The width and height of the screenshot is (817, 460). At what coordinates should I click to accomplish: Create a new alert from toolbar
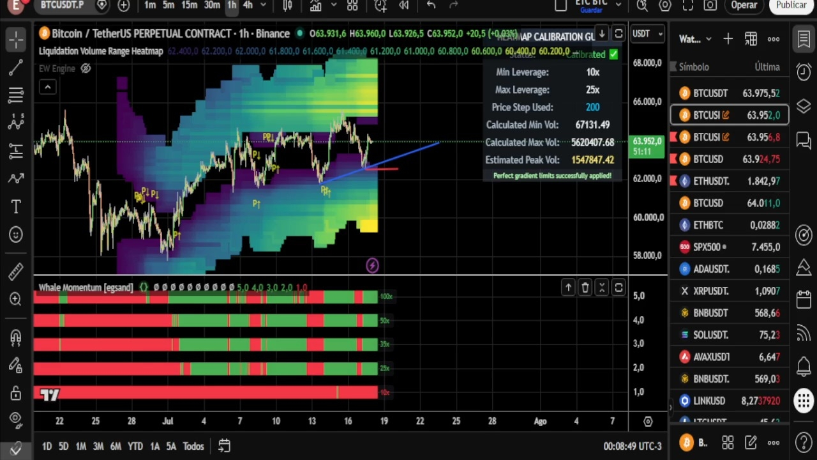pos(380,5)
